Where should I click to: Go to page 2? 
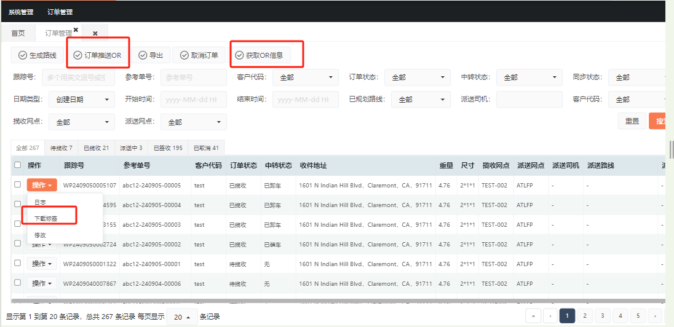(x=585, y=316)
